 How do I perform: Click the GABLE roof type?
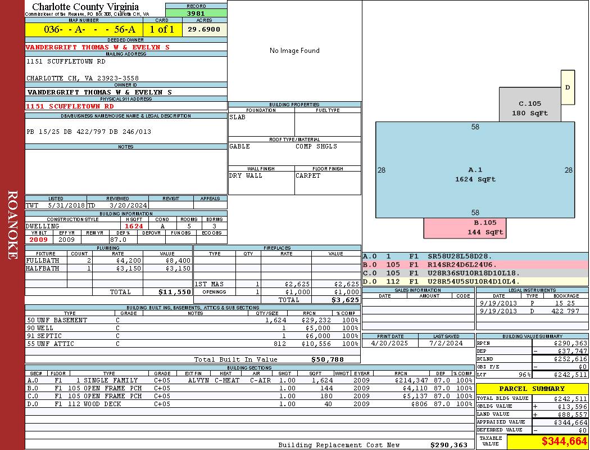[240, 146]
